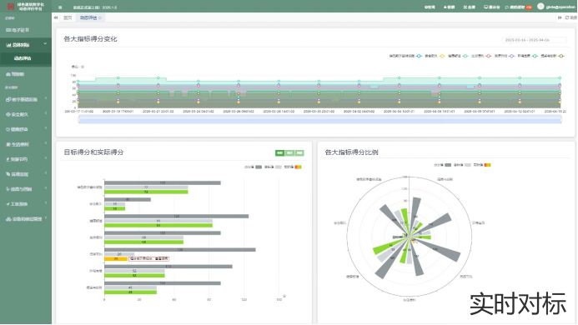Click the hamburger menu collapse icon
578x325 pixels.
click(x=60, y=7)
